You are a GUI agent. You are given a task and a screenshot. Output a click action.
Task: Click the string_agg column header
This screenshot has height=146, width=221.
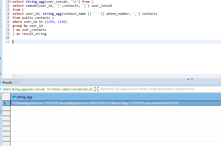click(x=116, y=97)
